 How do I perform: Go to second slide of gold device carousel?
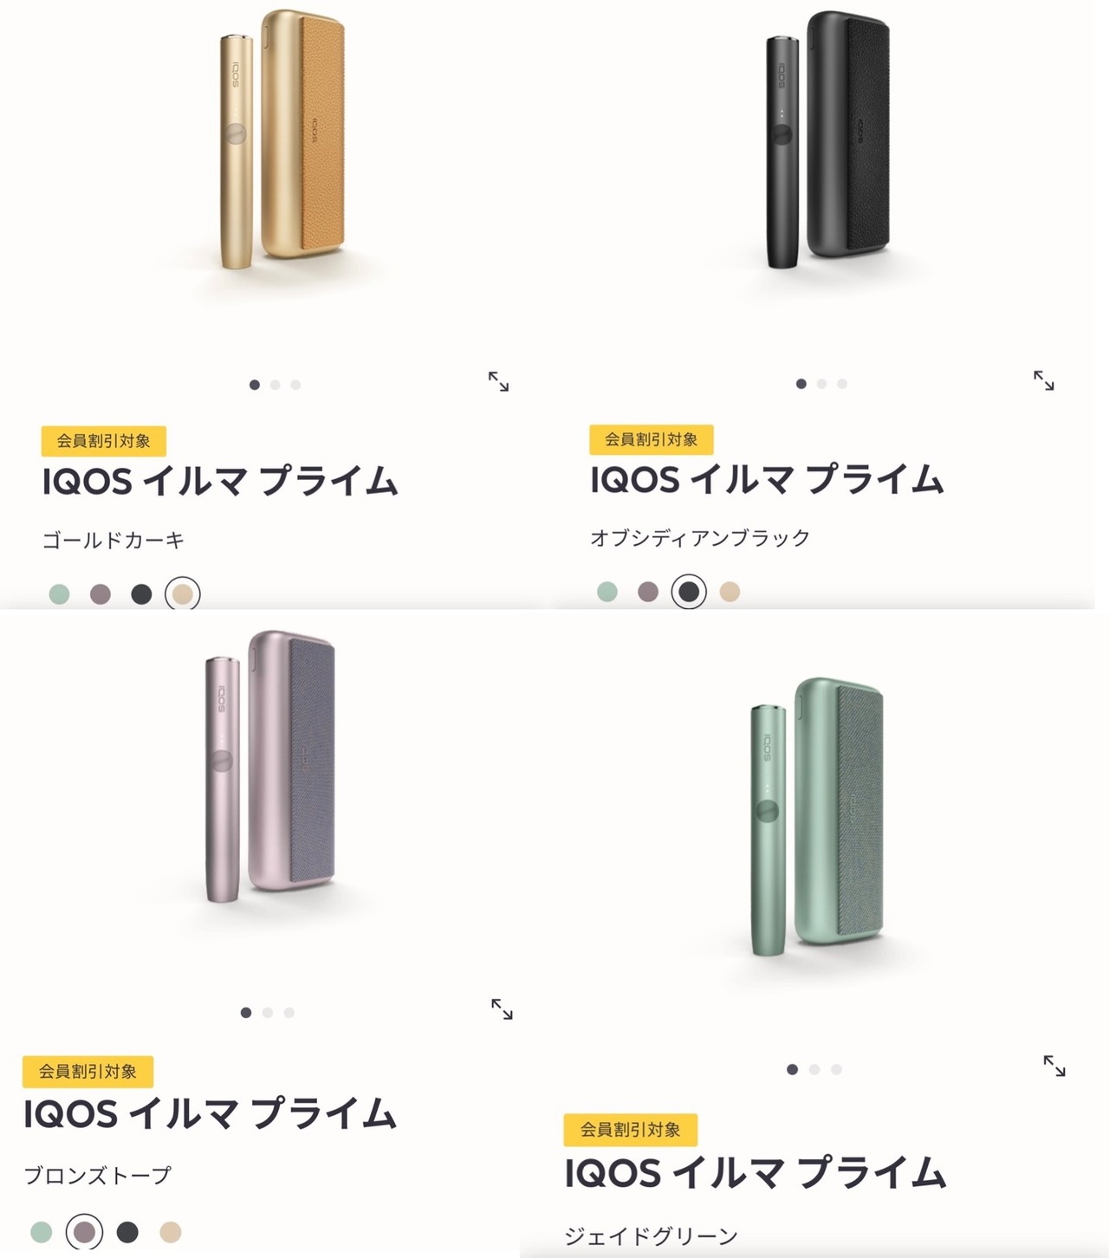[x=275, y=385]
